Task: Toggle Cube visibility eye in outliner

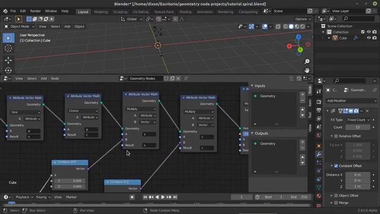Action: point(369,38)
